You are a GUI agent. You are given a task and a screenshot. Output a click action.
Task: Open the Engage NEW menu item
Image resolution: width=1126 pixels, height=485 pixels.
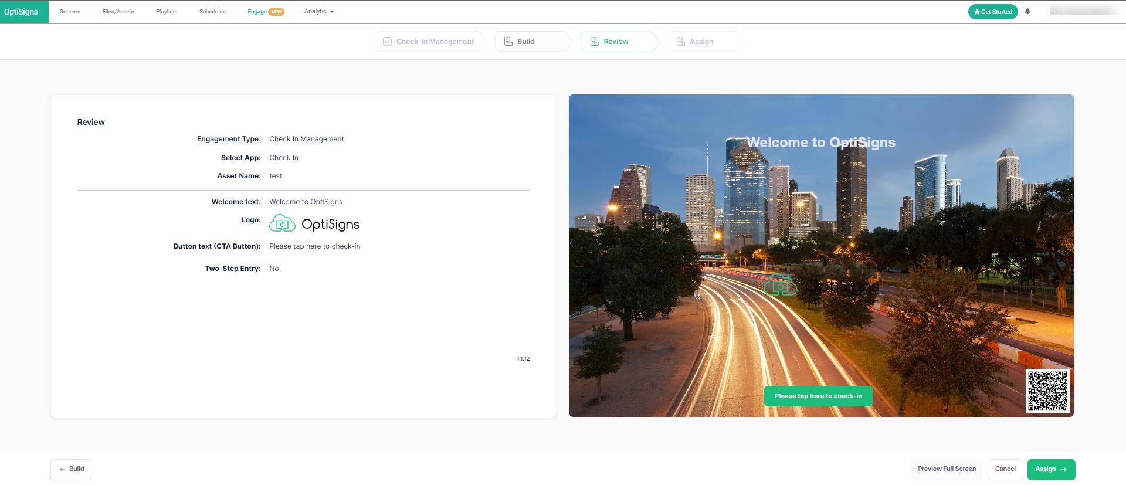(x=265, y=12)
